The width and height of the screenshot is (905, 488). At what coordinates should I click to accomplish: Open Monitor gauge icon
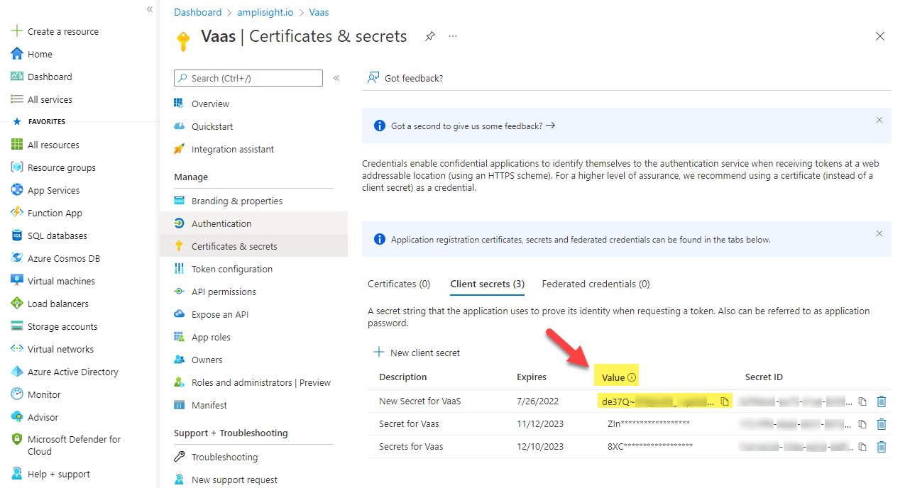coord(17,394)
